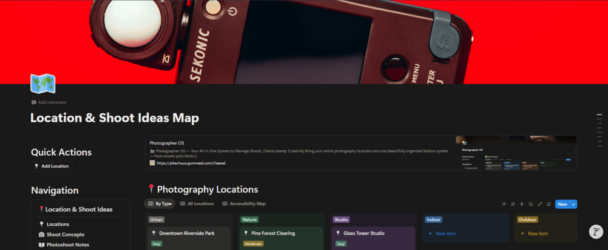The height and width of the screenshot is (250, 608).
Task: Click the pin icon on the Glass Tower Studio card
Action: pyautogui.click(x=338, y=233)
